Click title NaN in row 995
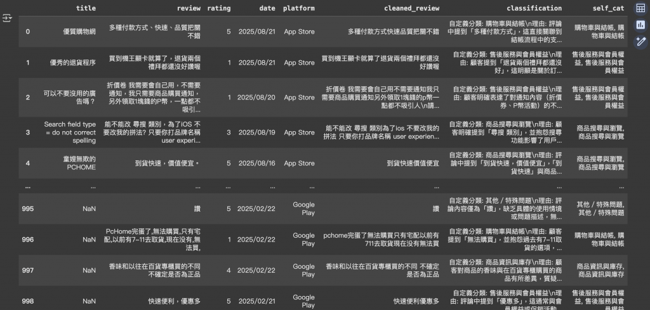 (89, 209)
